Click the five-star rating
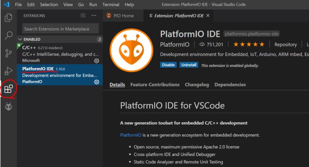The image size is (309, 167). pyautogui.click(x=249, y=44)
